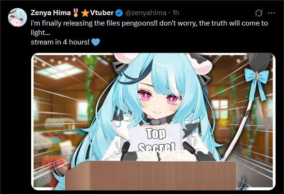Click the medal emoji beside Zenya Hima
Viewport: 284px width, 194px height.
(76, 13)
